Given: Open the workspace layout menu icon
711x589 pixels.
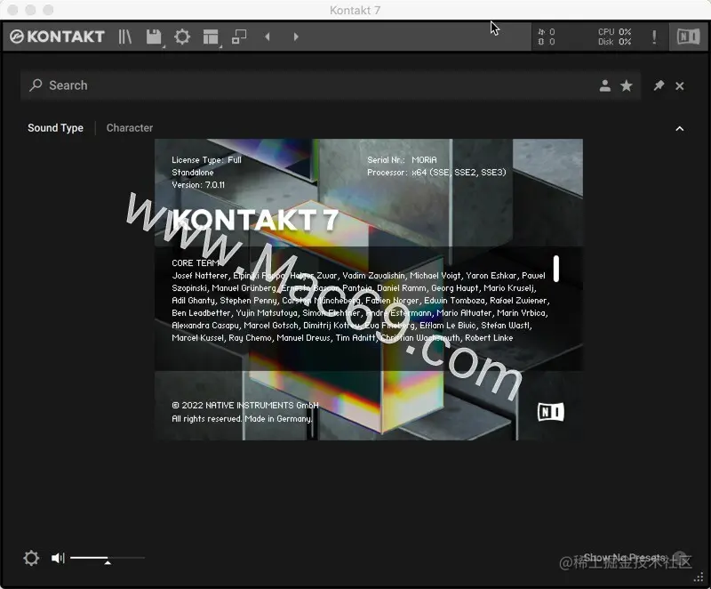Looking at the screenshot, I should (x=211, y=36).
